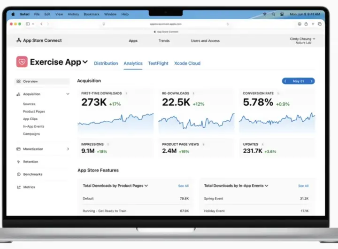338x249 pixels.
Task: Select the Analytics tab
Action: [133, 63]
